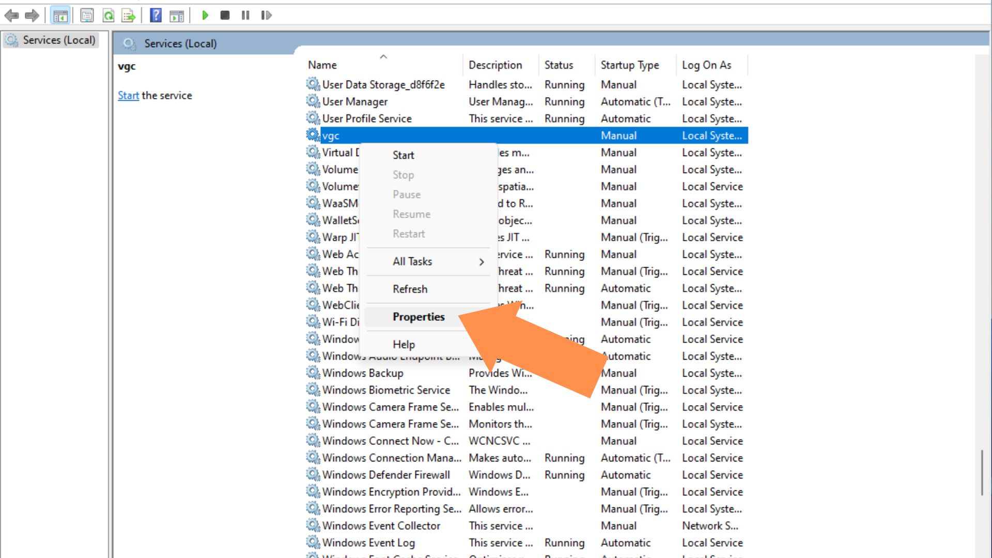Select Windows Encryption Provider service row
992x558 pixels.
(x=526, y=492)
